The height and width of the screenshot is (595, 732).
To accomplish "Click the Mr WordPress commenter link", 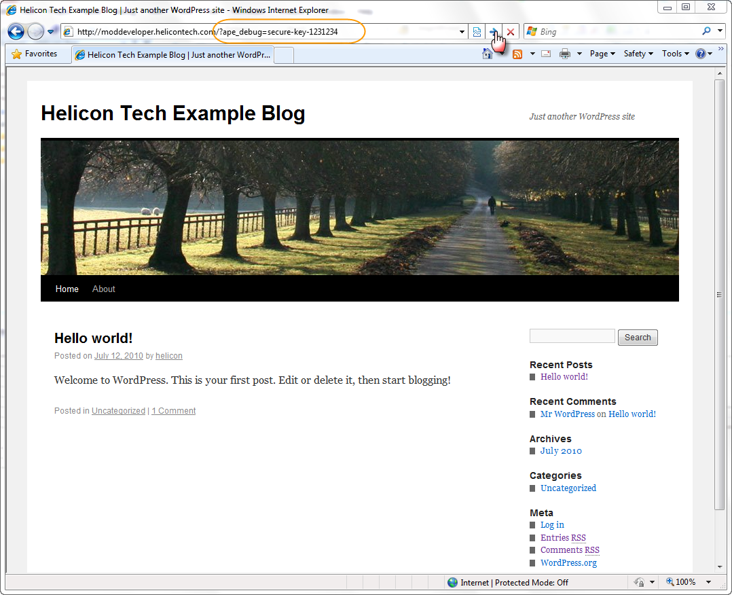I will point(568,414).
